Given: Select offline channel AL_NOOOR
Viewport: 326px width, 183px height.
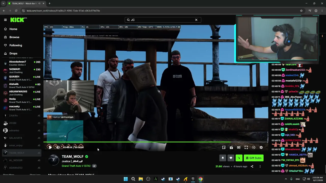Looking at the screenshot, I should pyautogui.click(x=22, y=160).
